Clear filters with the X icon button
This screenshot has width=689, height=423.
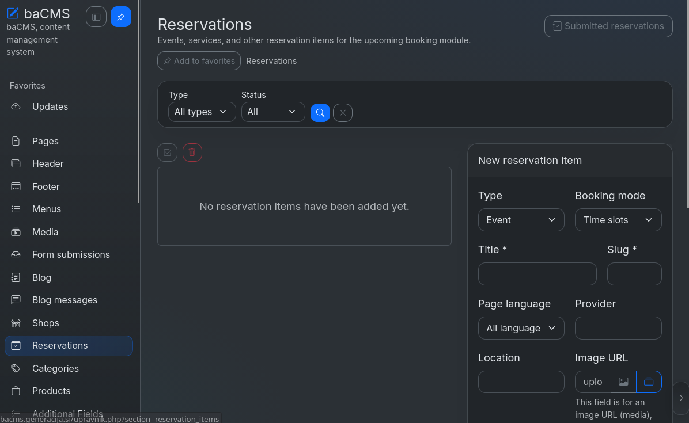[343, 113]
